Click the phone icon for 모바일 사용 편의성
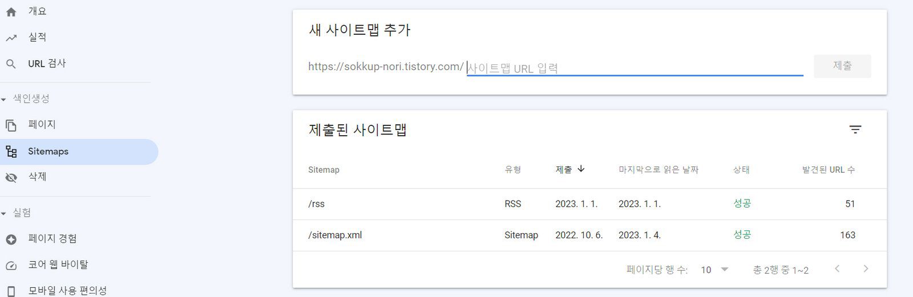The image size is (913, 297). click(11, 291)
